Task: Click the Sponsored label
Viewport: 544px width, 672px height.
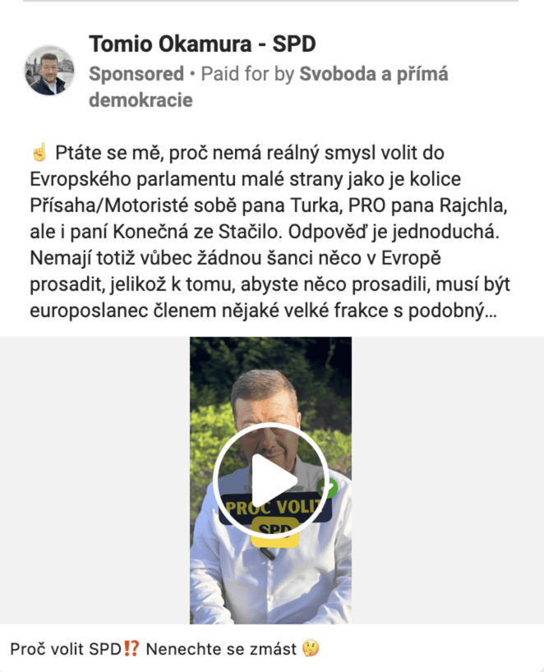Action: [x=136, y=74]
